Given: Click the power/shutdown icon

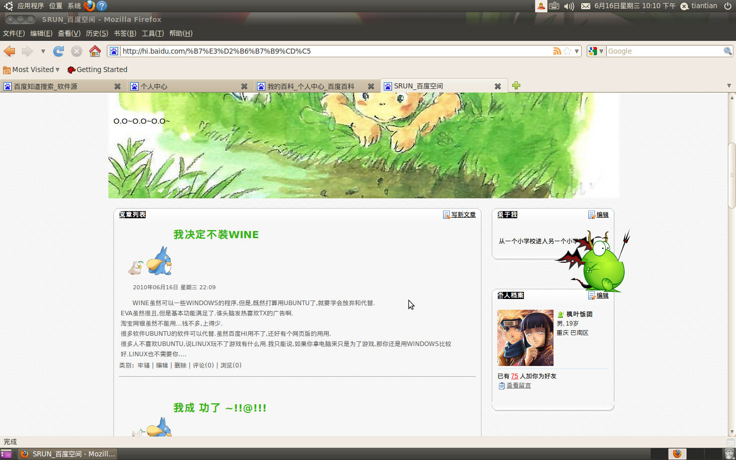Looking at the screenshot, I should point(727,6).
